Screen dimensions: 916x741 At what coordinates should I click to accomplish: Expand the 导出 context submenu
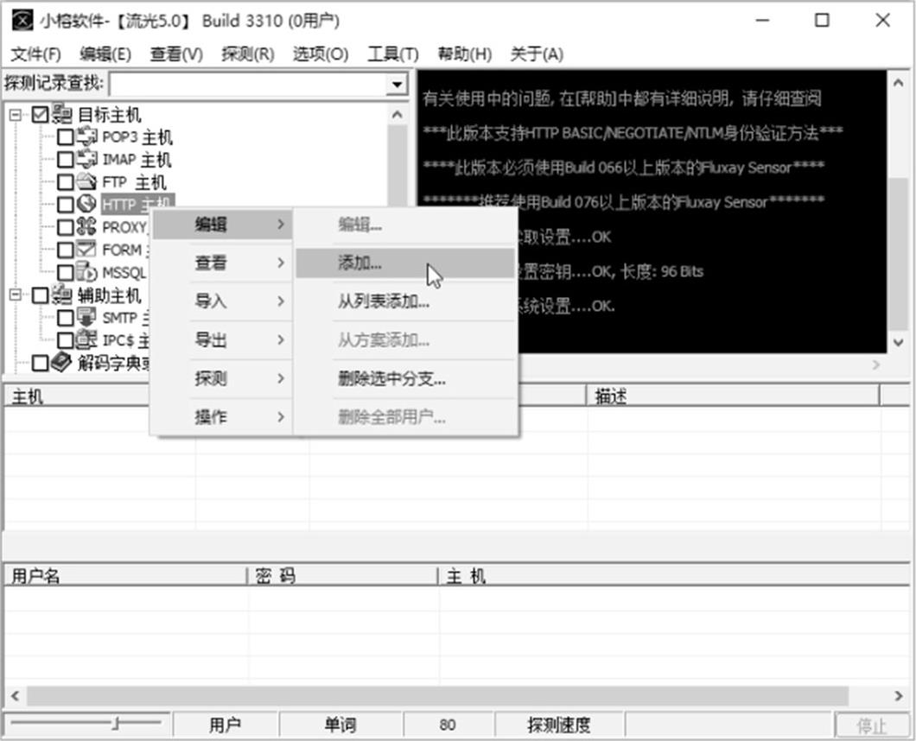223,340
